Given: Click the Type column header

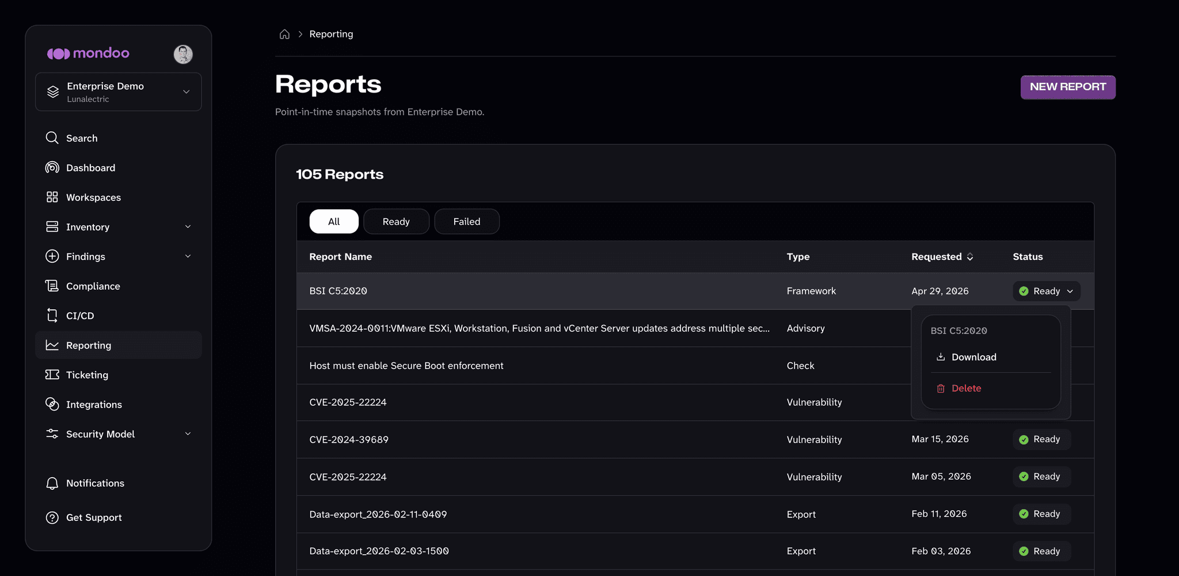Looking at the screenshot, I should pyautogui.click(x=798, y=256).
